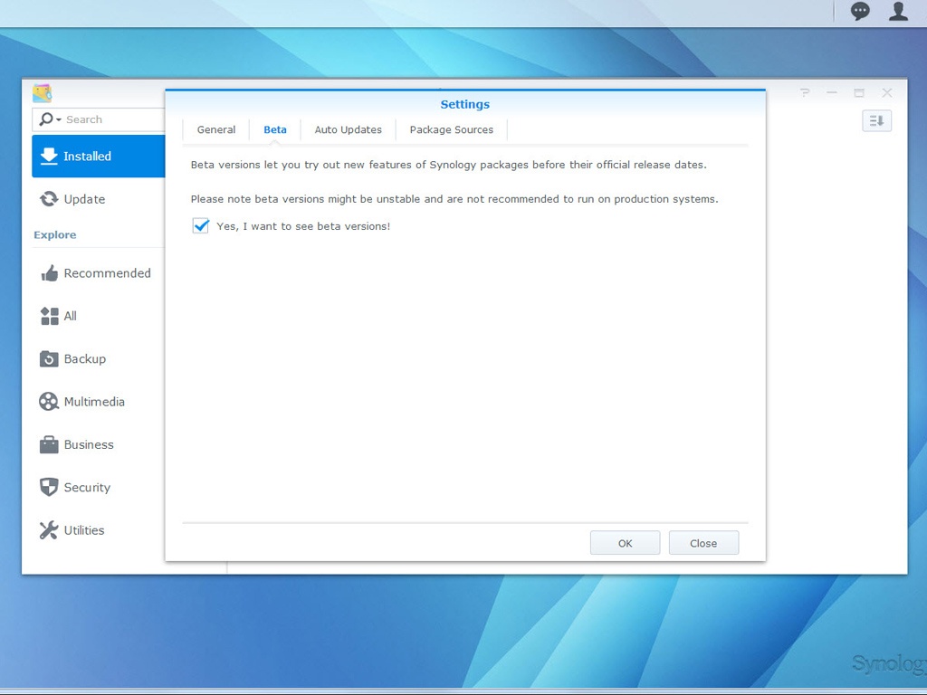Expand the search filter dropdown arrow
This screenshot has width=927, height=695.
tap(59, 120)
